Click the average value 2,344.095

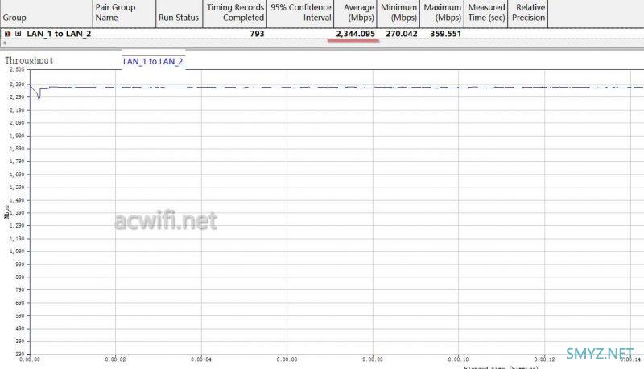click(x=355, y=34)
